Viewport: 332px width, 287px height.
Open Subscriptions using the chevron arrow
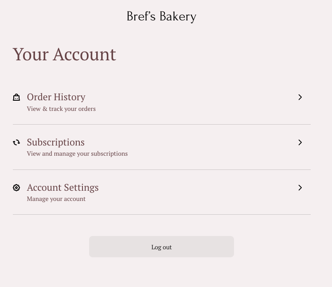300,142
